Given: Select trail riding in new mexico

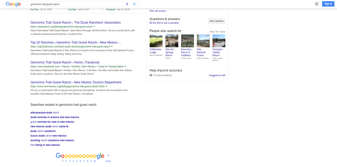Looking at the screenshot, I should 45,145.
